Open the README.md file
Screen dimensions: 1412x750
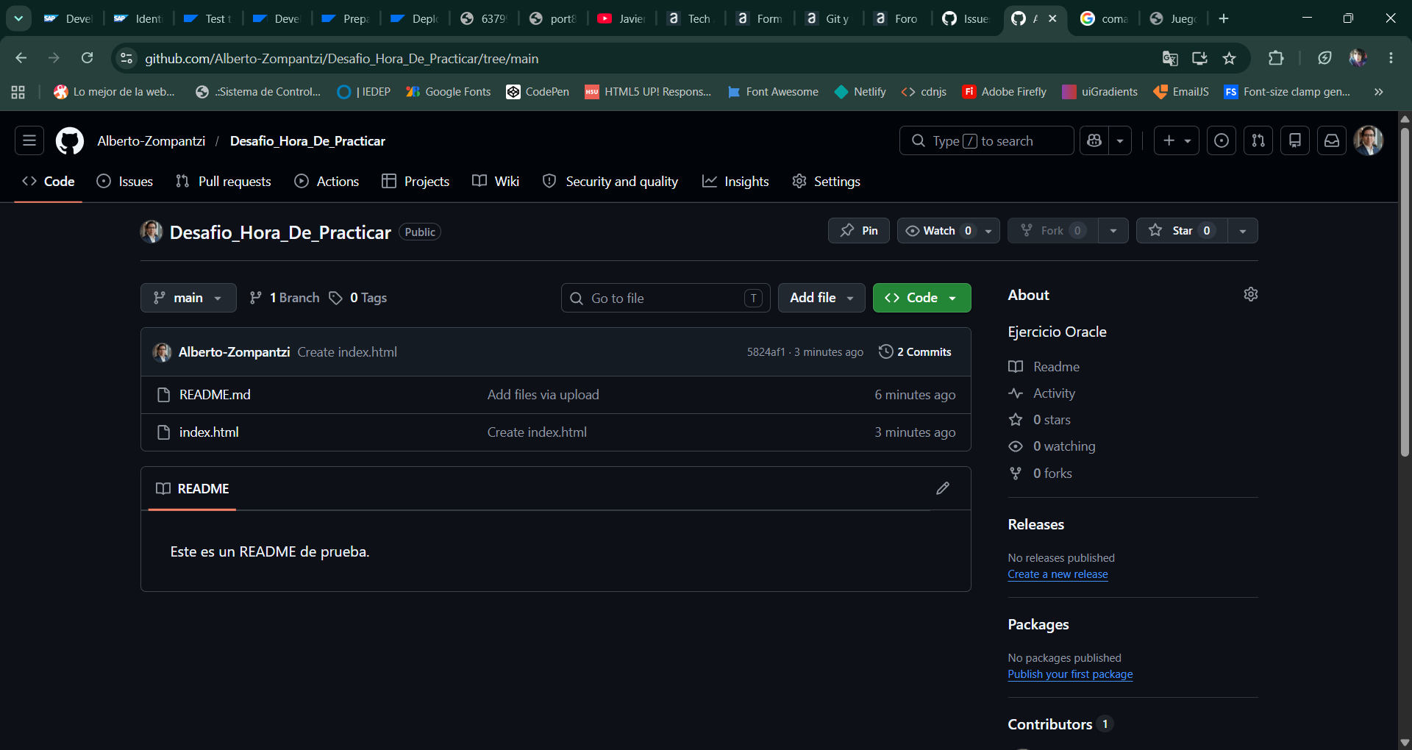coord(215,395)
